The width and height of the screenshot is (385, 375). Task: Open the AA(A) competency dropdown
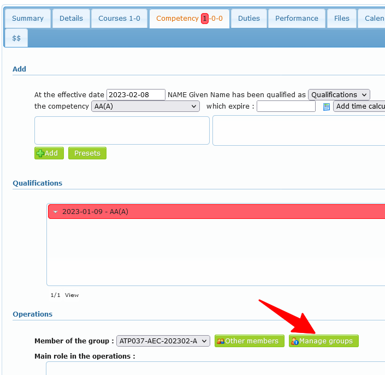[145, 106]
